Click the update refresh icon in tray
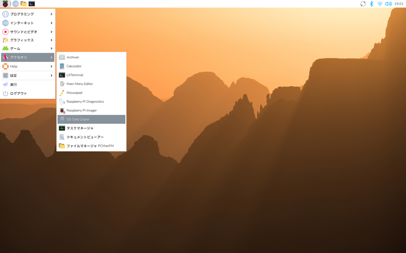 363,4
